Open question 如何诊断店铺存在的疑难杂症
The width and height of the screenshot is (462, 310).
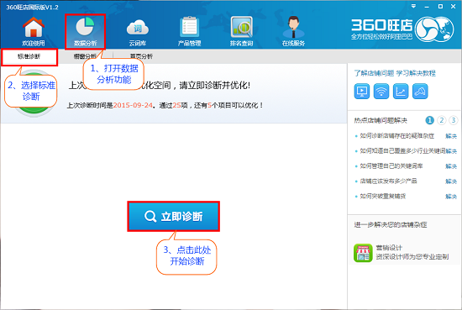point(396,136)
